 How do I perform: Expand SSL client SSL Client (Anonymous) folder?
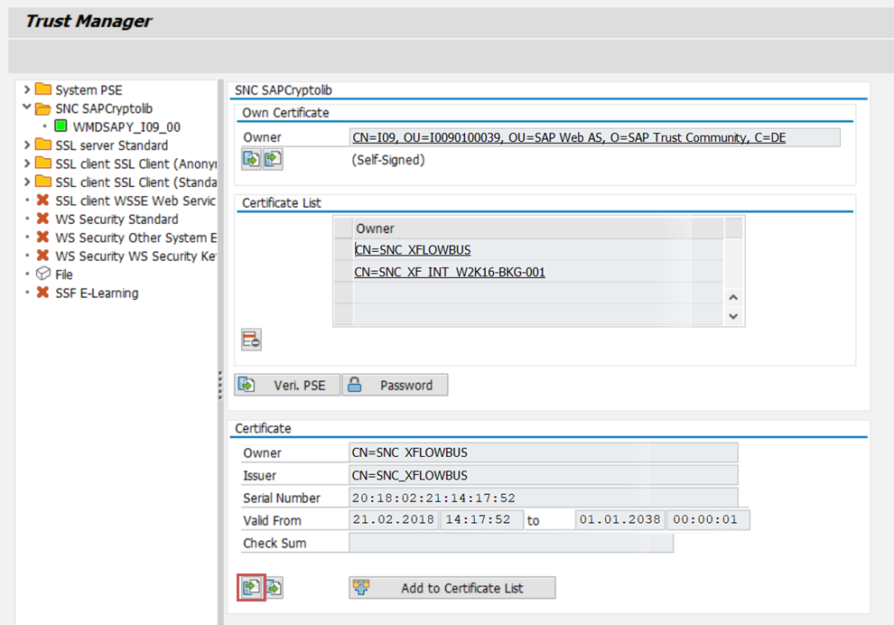(x=27, y=163)
